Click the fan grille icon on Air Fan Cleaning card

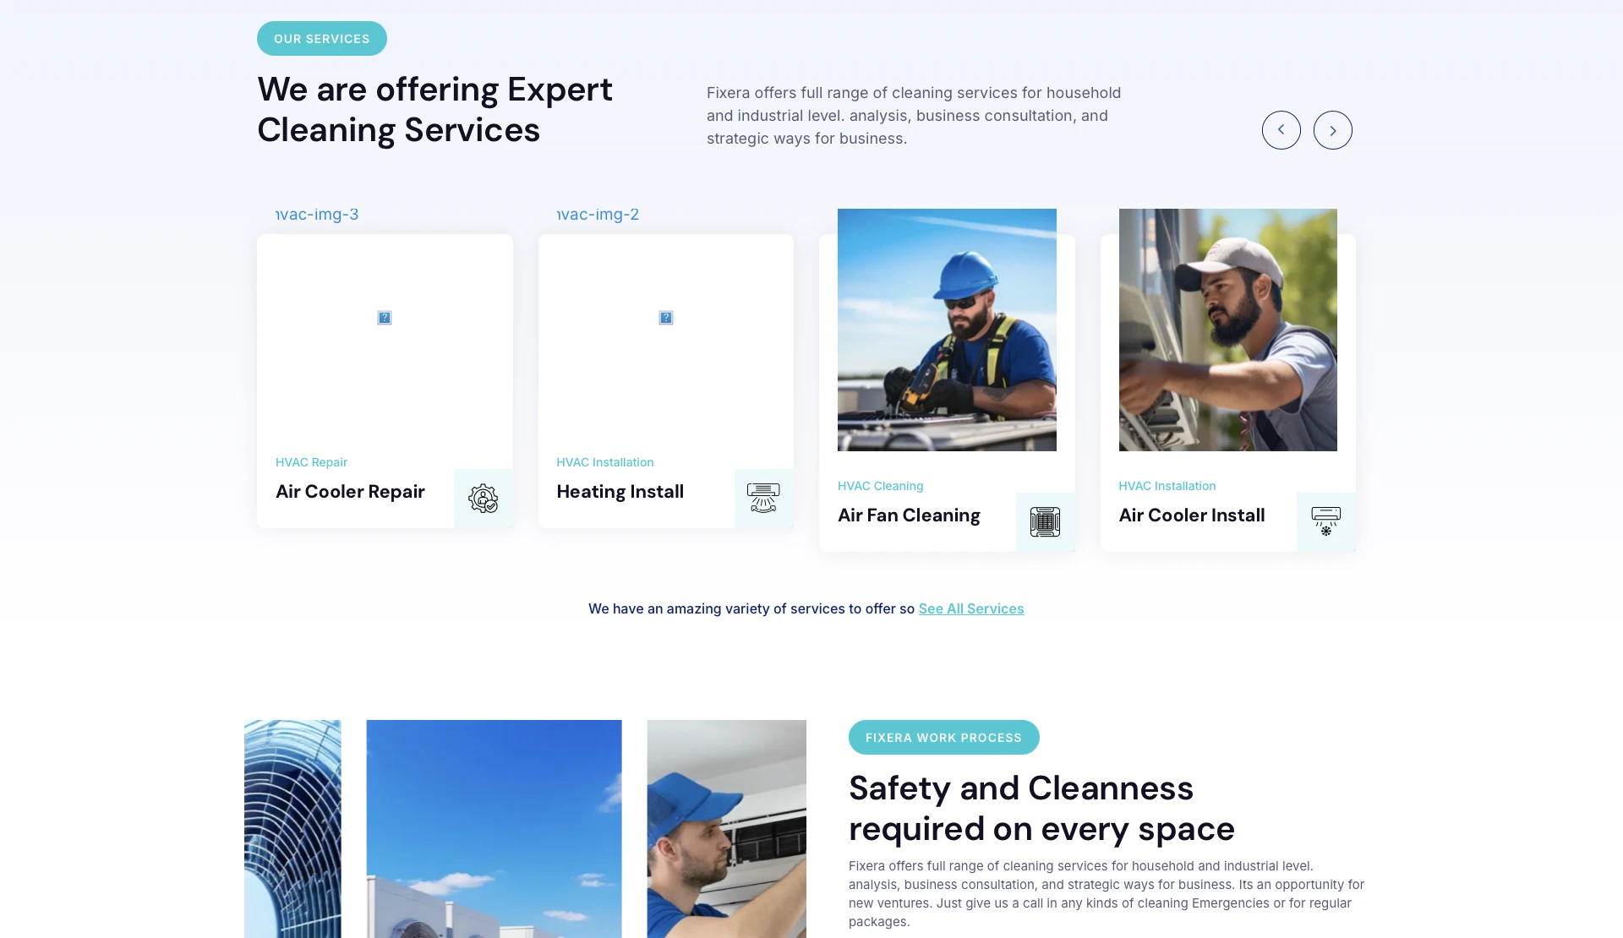tap(1045, 522)
